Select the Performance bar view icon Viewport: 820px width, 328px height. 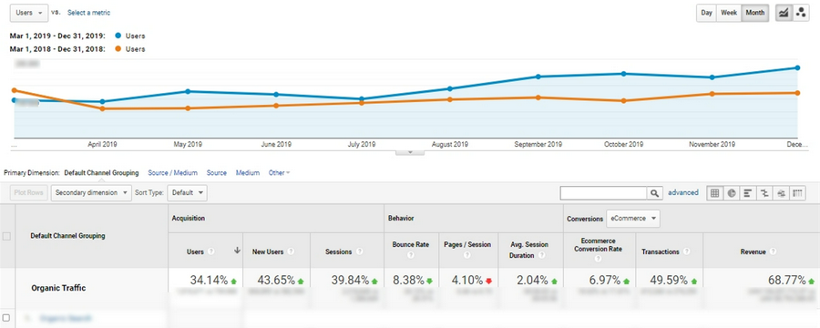coord(748,193)
